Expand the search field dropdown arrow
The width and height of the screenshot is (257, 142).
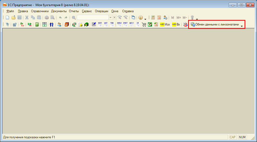pos(110,17)
